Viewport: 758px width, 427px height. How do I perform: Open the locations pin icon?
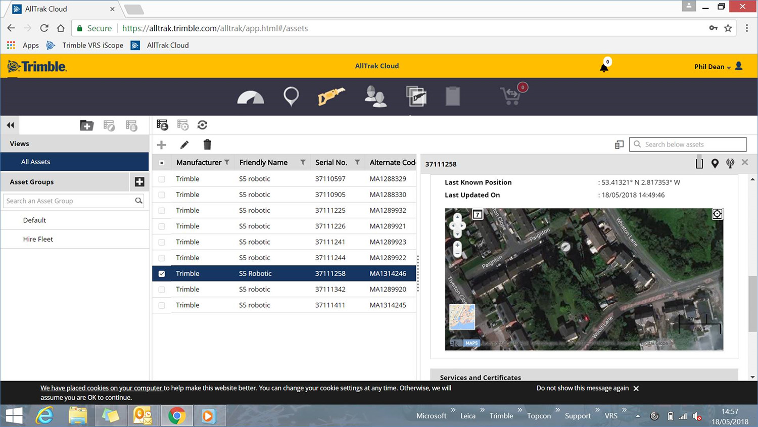(x=291, y=97)
